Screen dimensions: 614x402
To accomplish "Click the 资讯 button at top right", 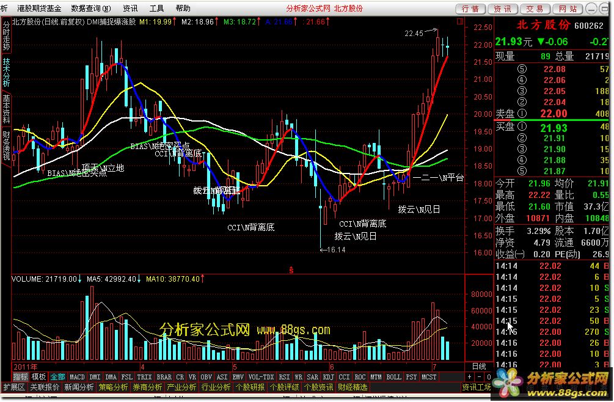I will tap(503, 9).
